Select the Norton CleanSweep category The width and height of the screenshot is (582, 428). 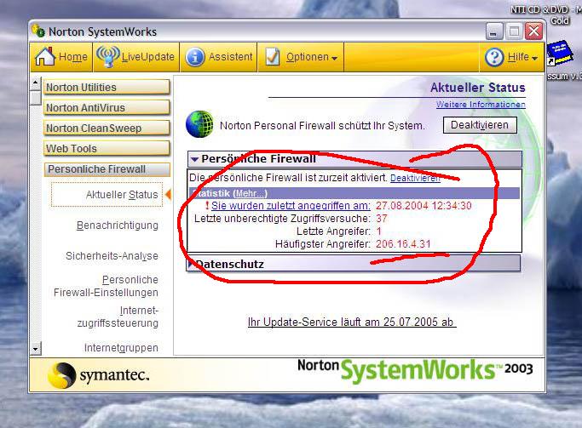pos(107,128)
